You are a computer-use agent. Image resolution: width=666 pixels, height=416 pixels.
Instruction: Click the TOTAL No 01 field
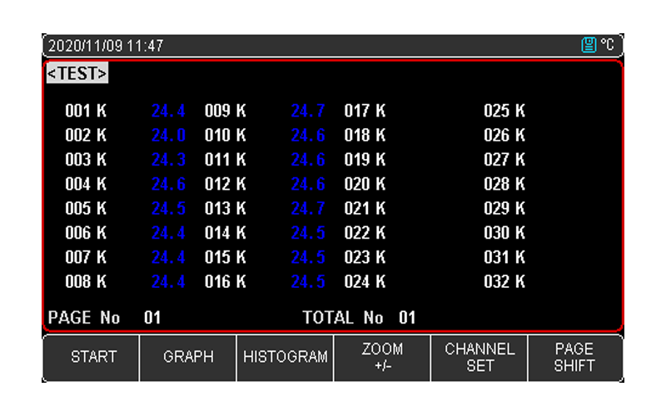click(x=359, y=317)
